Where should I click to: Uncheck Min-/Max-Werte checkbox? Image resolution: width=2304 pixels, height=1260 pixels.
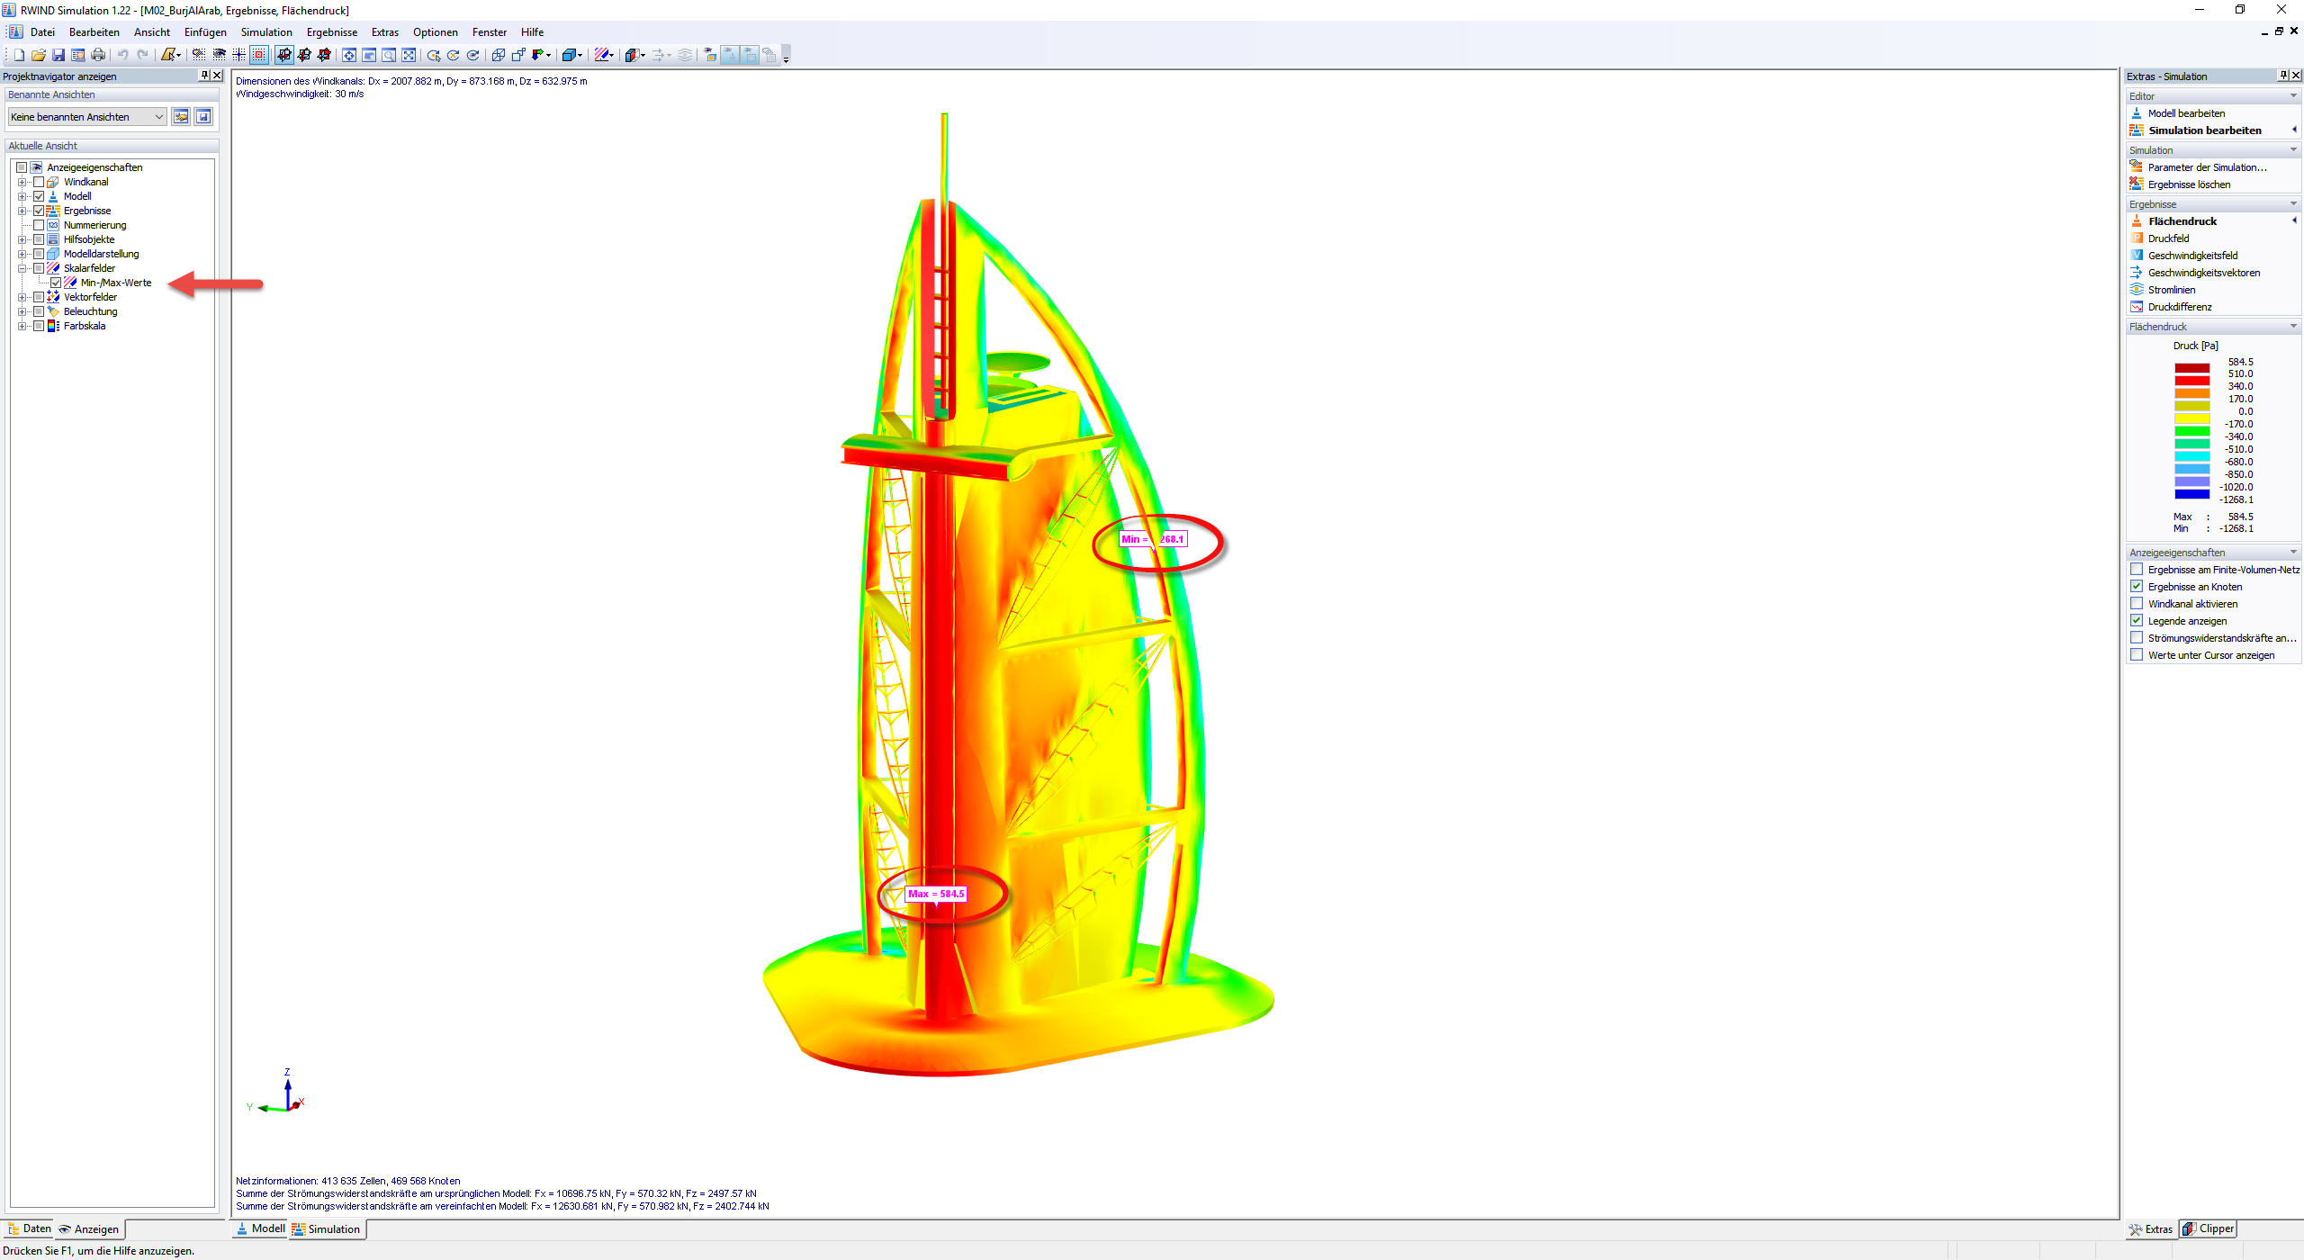[56, 283]
